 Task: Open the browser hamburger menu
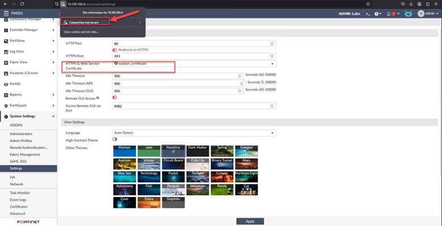[x=436, y=4]
